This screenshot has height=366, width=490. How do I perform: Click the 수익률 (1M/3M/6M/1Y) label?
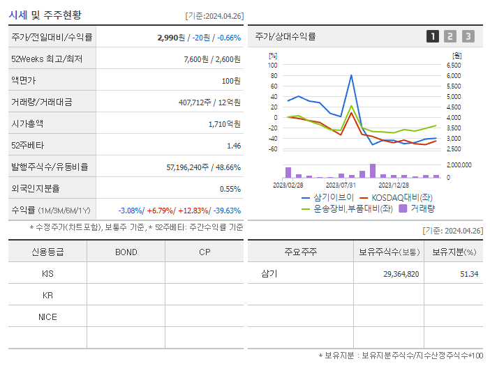click(x=51, y=211)
